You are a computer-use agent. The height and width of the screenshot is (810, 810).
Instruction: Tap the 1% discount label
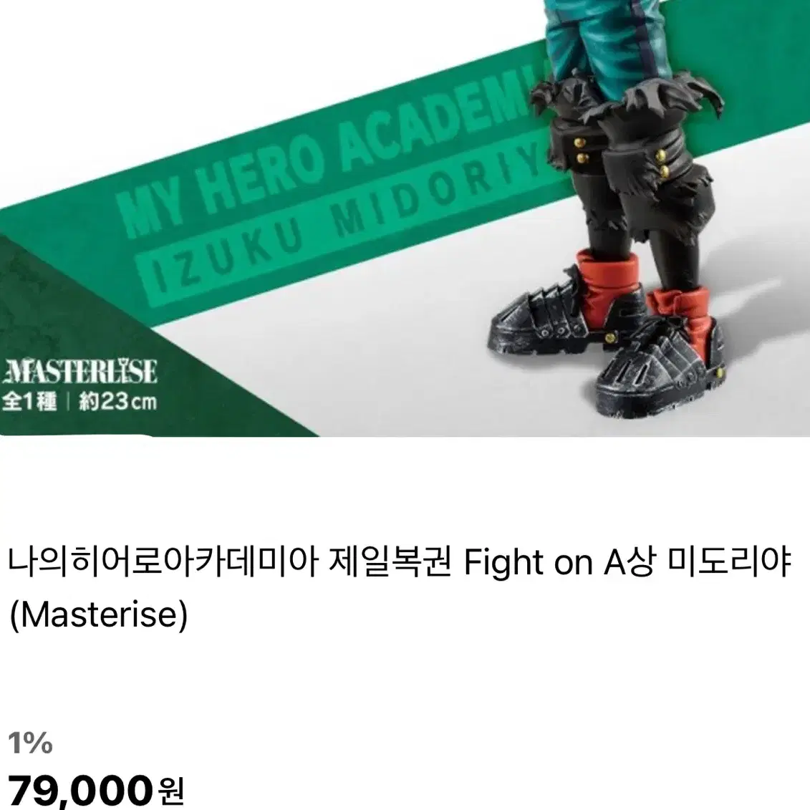tap(30, 743)
